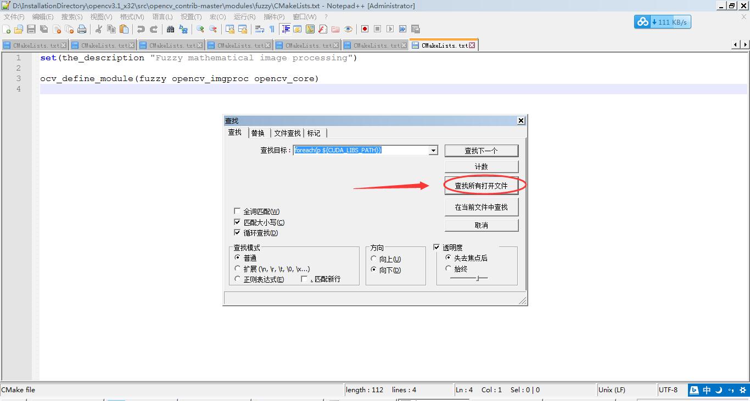This screenshot has height=401, width=750.
Task: Expand the 查找目标 history dropdown
Action: pyautogui.click(x=433, y=150)
